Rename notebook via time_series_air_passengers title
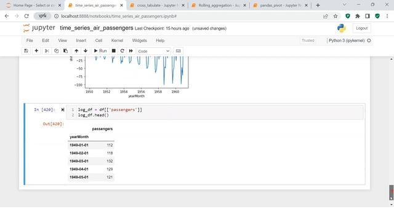 coord(97,28)
